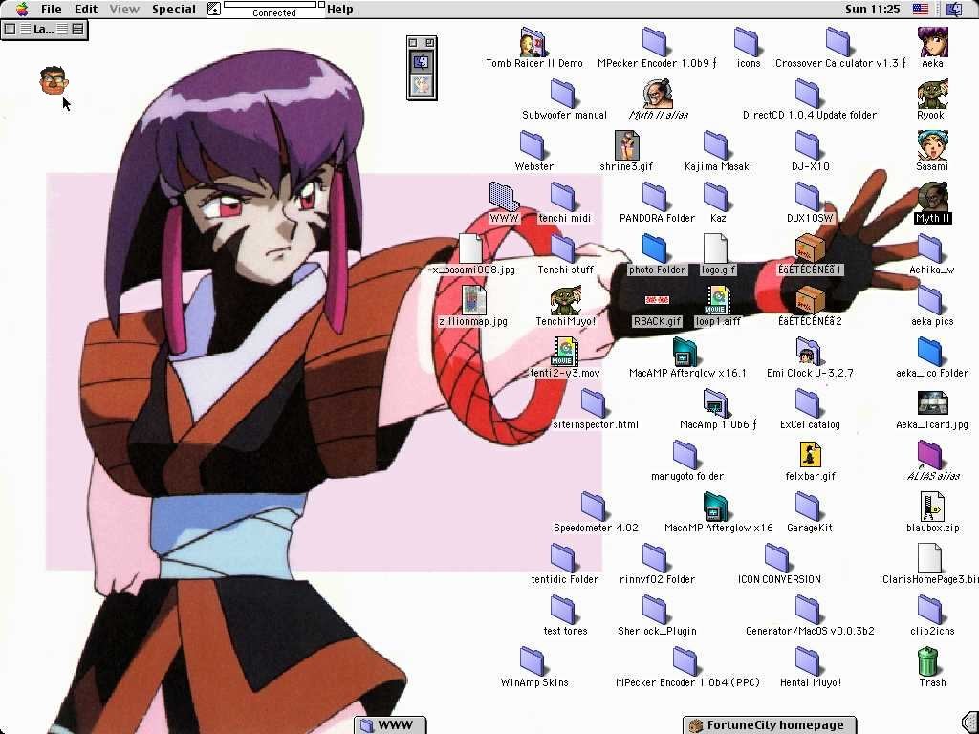Image resolution: width=979 pixels, height=734 pixels.
Task: Select the Webster folder
Action: pos(533,145)
